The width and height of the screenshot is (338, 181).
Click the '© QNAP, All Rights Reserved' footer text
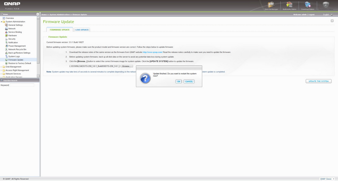point(16,179)
